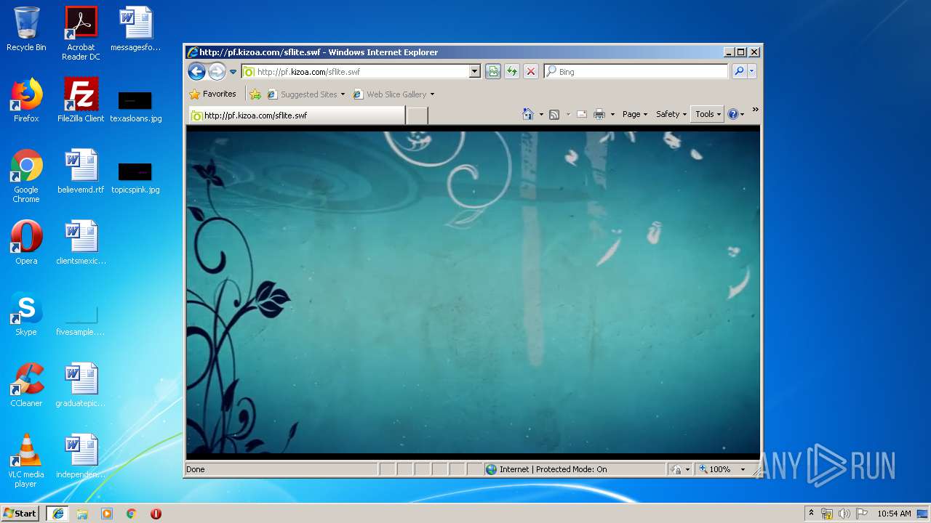Click Internet Explorer taskbar icon
Image resolution: width=931 pixels, height=523 pixels.
(57, 513)
